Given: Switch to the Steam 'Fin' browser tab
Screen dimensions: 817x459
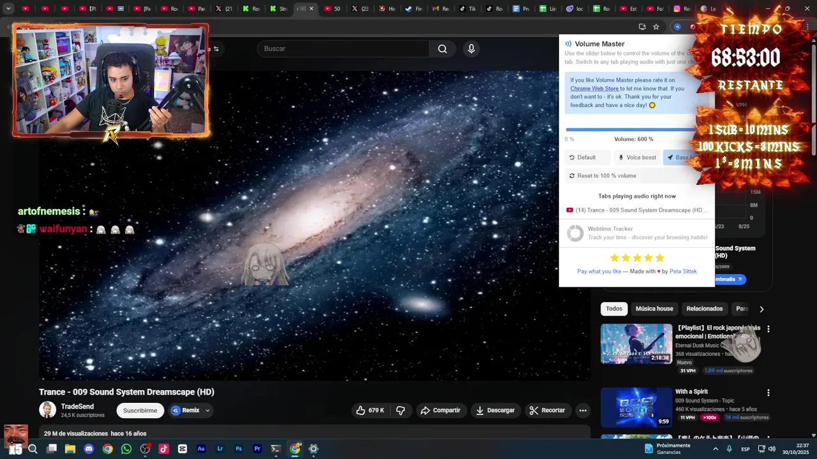Looking at the screenshot, I should 414,9.
